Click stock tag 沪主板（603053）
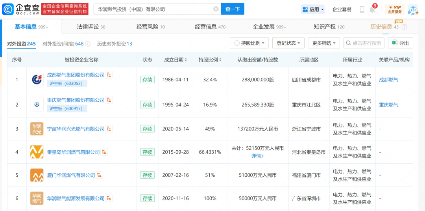 pos(67,83)
